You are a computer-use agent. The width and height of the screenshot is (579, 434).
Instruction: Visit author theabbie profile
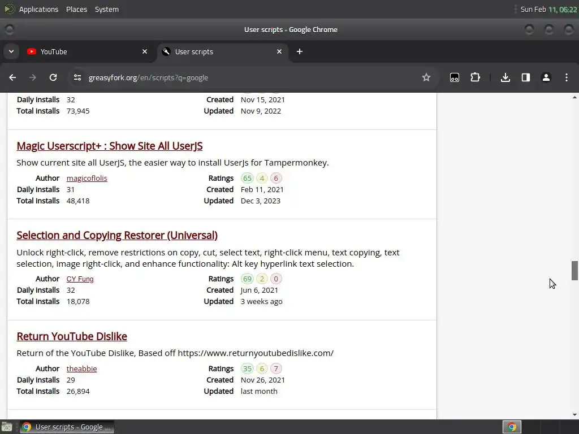(x=81, y=368)
